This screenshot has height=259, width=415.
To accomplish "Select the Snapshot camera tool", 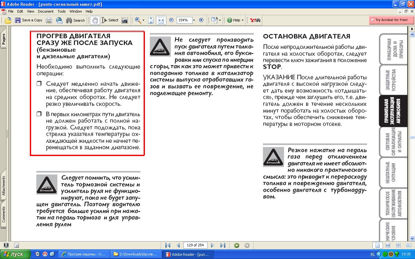I will [124, 20].
